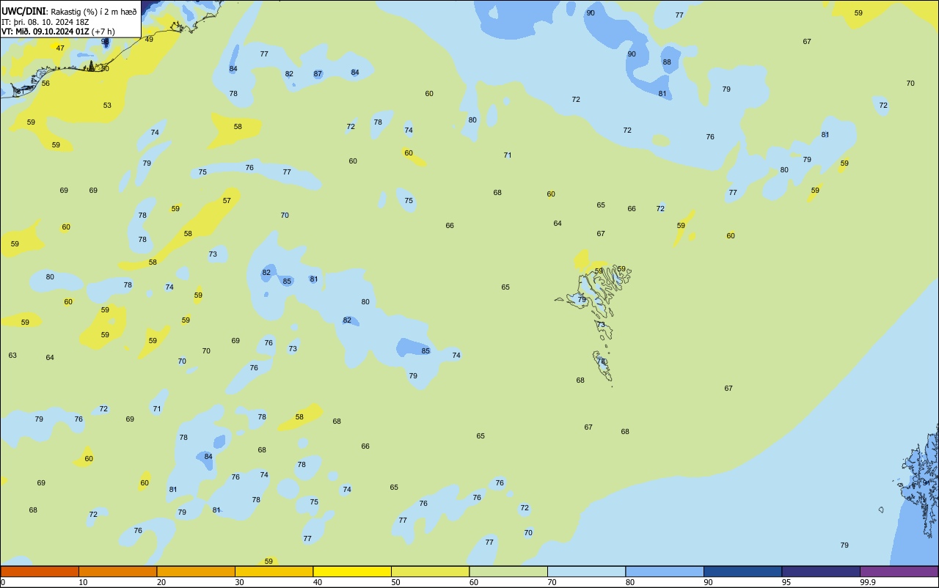Click the 60–70 light green legend swatch
Image resolution: width=939 pixels, height=588 pixels.
(x=508, y=571)
